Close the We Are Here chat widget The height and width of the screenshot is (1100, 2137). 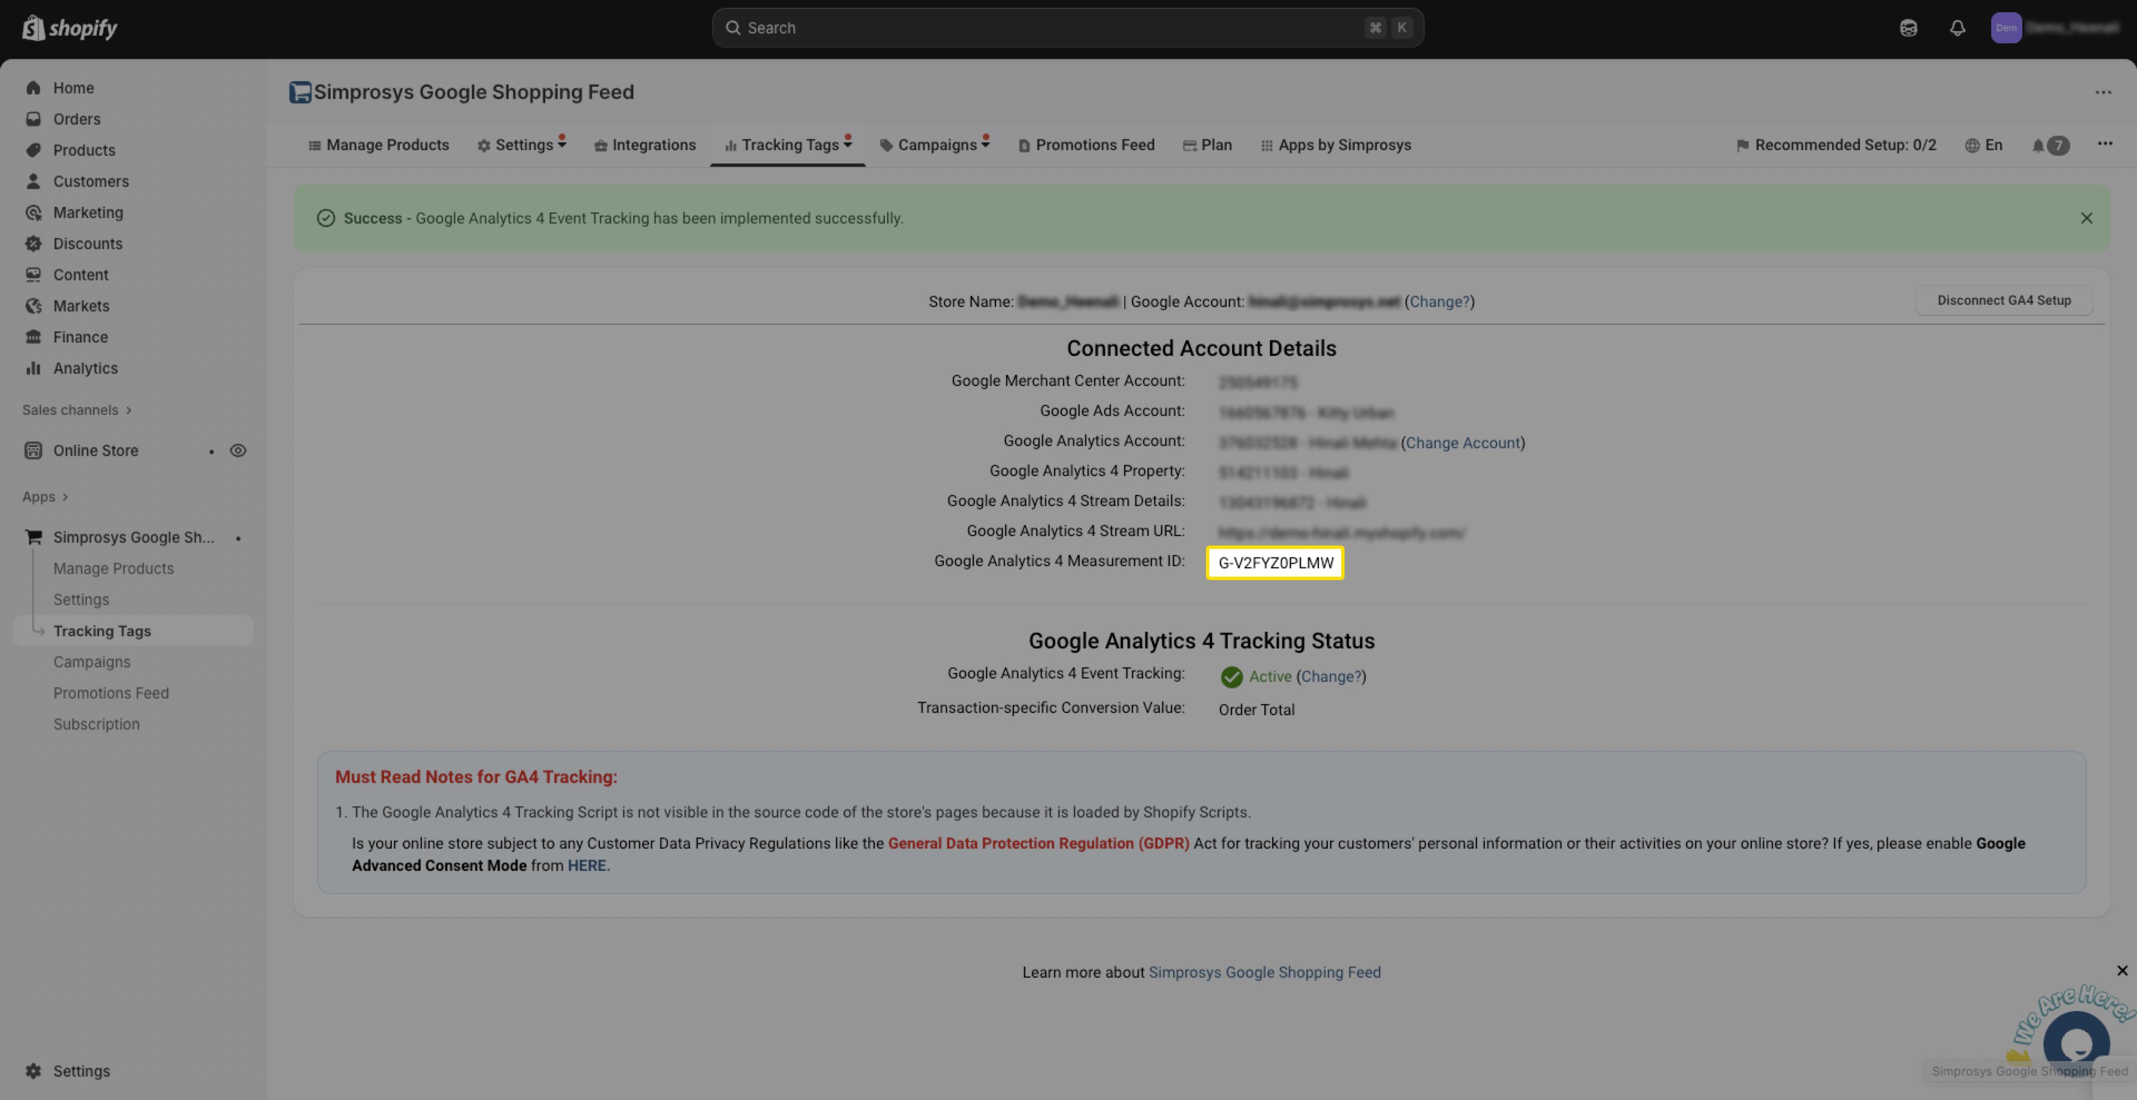pos(2122,970)
